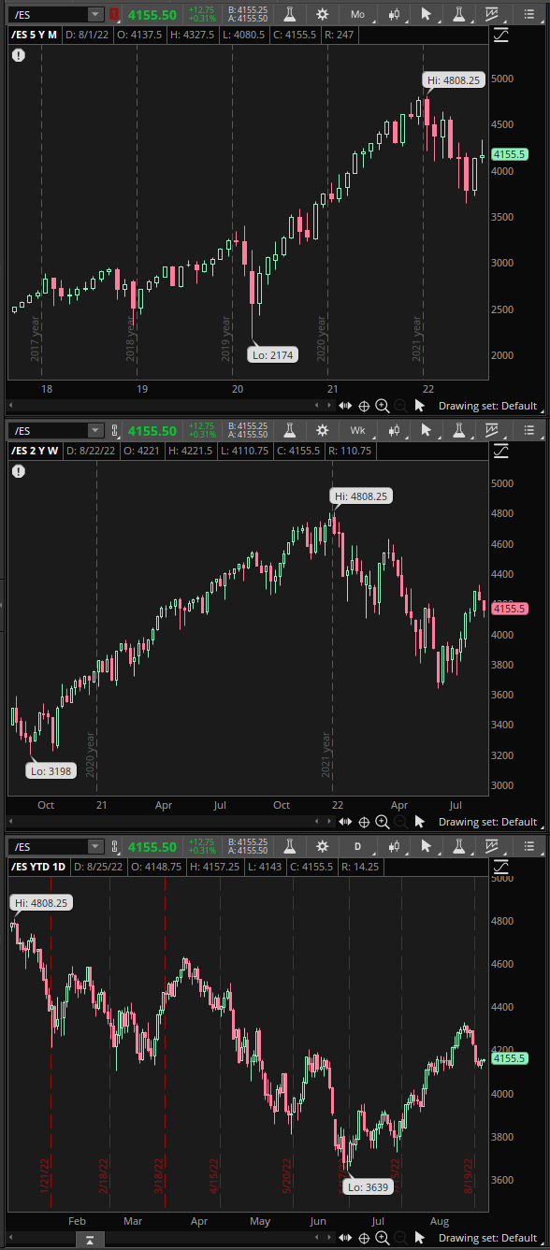Open D timeframe dropdown in bottom chart
The image size is (550, 1250).
(x=359, y=847)
